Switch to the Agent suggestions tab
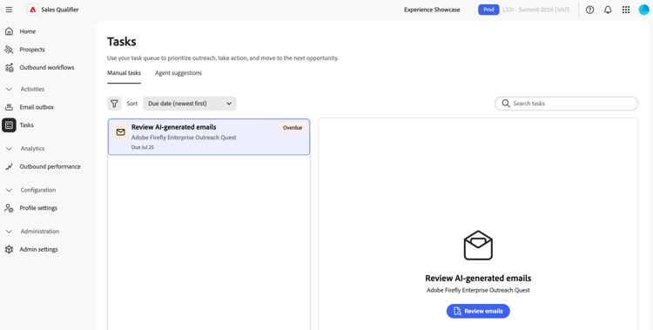Screen dimensions: 653x330 pyautogui.click(x=178, y=73)
